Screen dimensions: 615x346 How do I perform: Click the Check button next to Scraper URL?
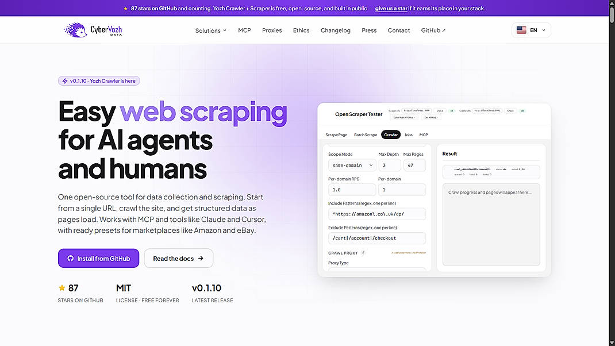coord(440,110)
